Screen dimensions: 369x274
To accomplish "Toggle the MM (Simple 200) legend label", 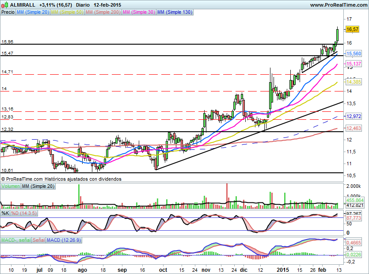I will point(102,12).
